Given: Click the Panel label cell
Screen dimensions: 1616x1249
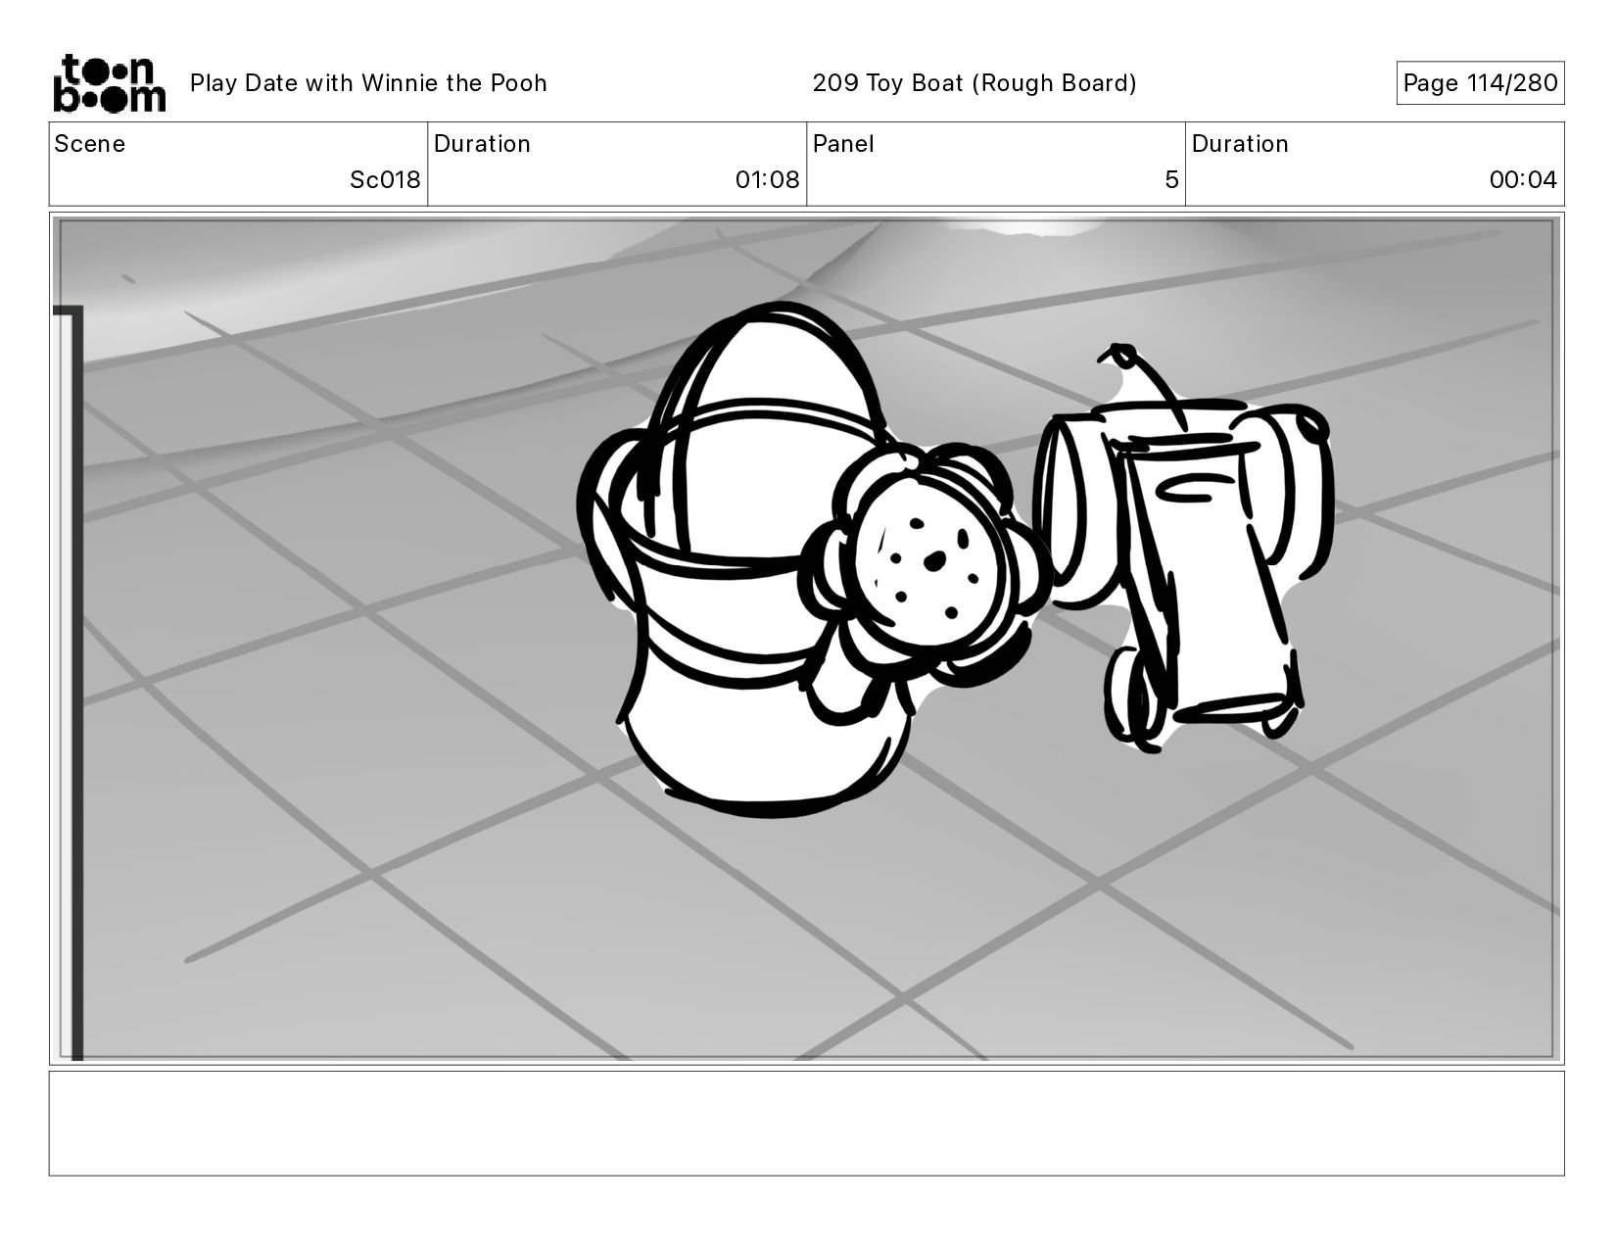Looking at the screenshot, I should coord(843,144).
